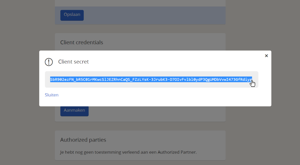Close the Client secret dialog with X
This screenshot has height=165, width=300.
click(266, 56)
